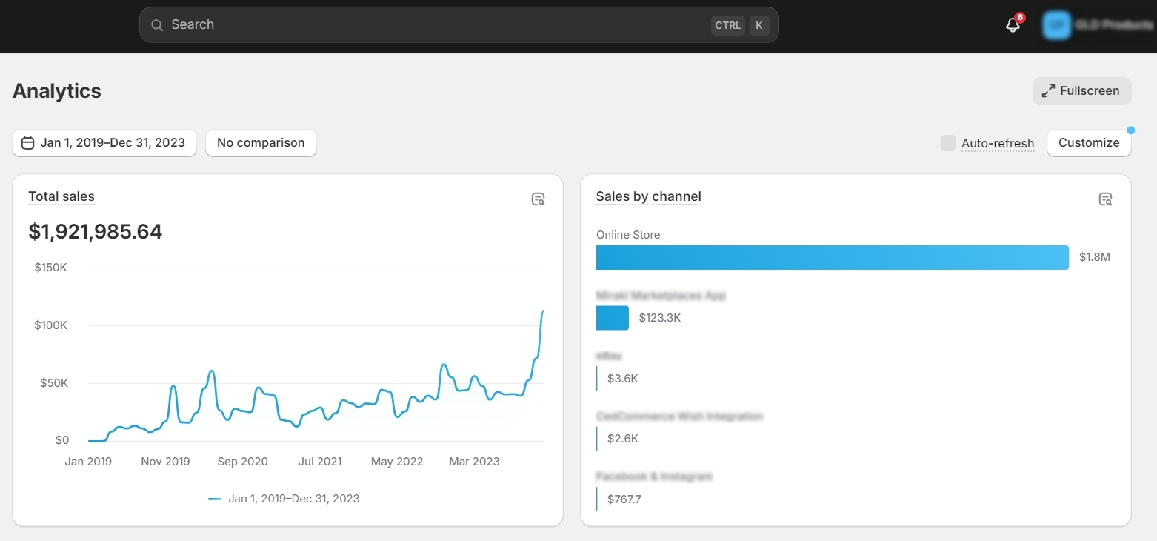The image size is (1157, 541).
Task: Click the $767.7 channel value
Action: (624, 499)
